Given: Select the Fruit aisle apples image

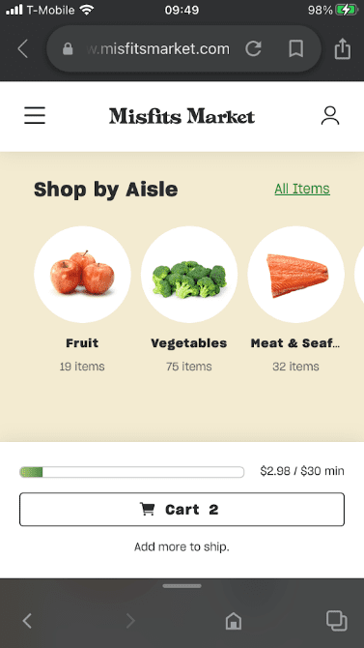Looking at the screenshot, I should tap(82, 275).
